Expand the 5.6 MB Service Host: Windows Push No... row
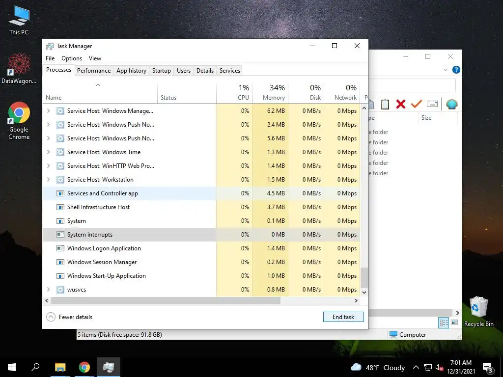 tap(49, 138)
